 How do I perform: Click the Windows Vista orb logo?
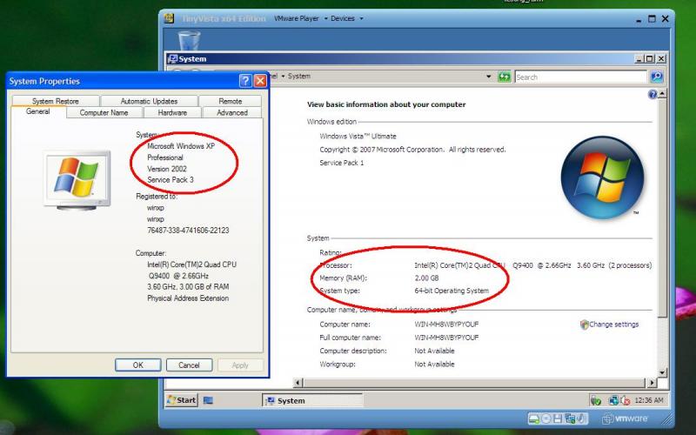click(602, 177)
